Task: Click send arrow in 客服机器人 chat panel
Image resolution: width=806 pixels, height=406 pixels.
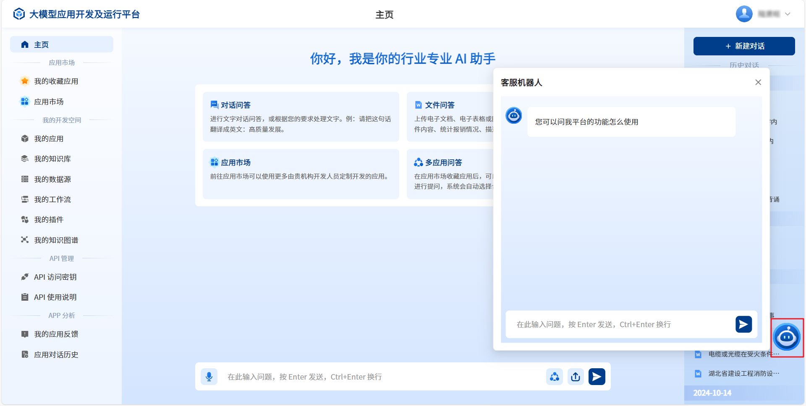Action: [743, 324]
